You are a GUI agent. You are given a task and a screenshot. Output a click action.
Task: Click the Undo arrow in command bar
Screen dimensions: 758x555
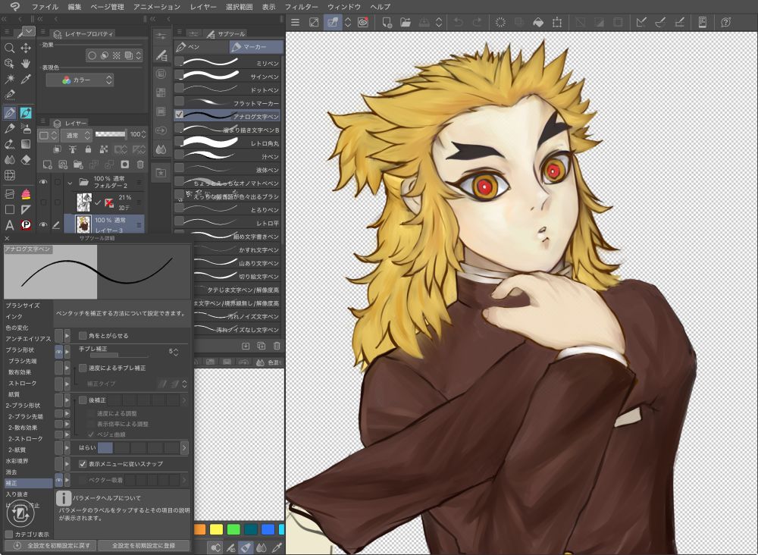458,22
